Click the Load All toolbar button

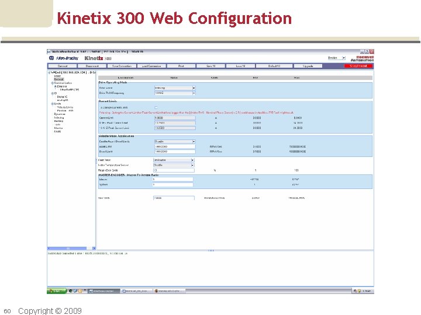240,66
